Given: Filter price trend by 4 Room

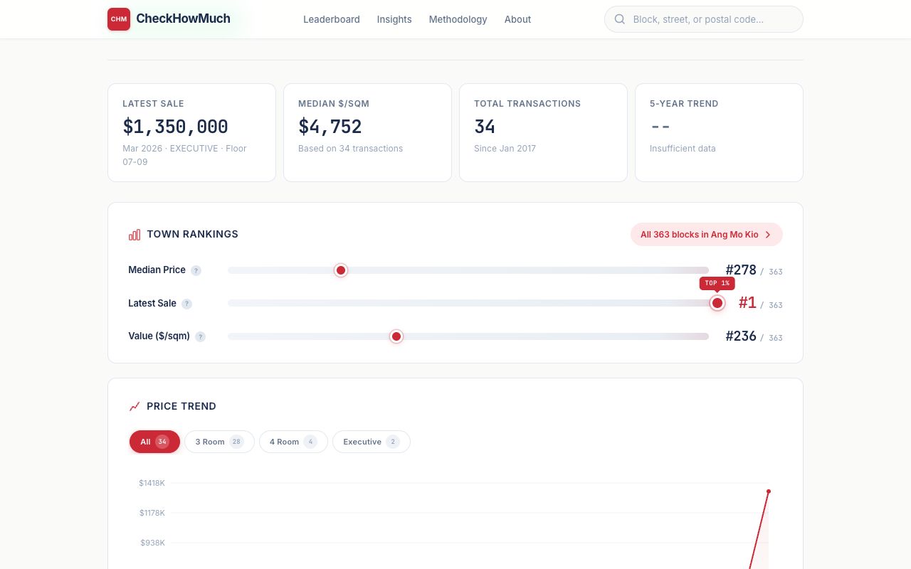Looking at the screenshot, I should tap(293, 442).
